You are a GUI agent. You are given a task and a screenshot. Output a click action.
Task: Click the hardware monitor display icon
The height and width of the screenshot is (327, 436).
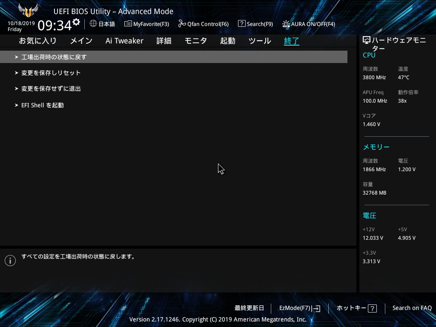(x=367, y=40)
